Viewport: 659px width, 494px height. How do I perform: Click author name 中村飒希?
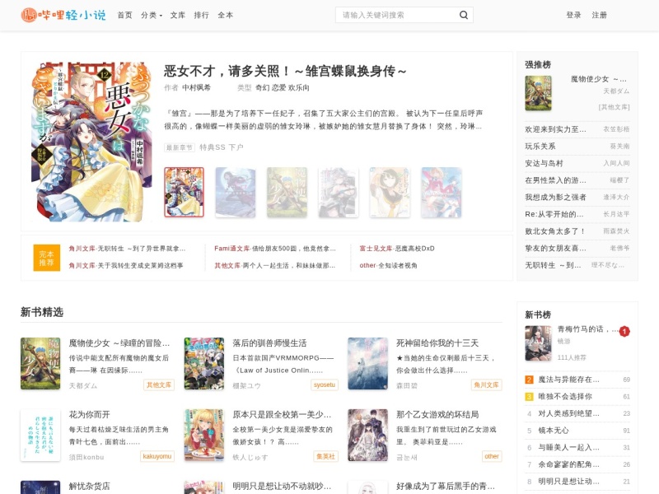click(196, 87)
